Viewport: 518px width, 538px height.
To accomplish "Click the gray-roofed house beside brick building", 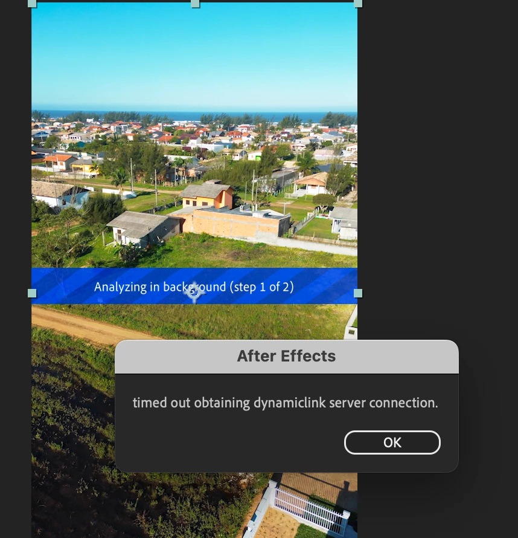I will (143, 228).
